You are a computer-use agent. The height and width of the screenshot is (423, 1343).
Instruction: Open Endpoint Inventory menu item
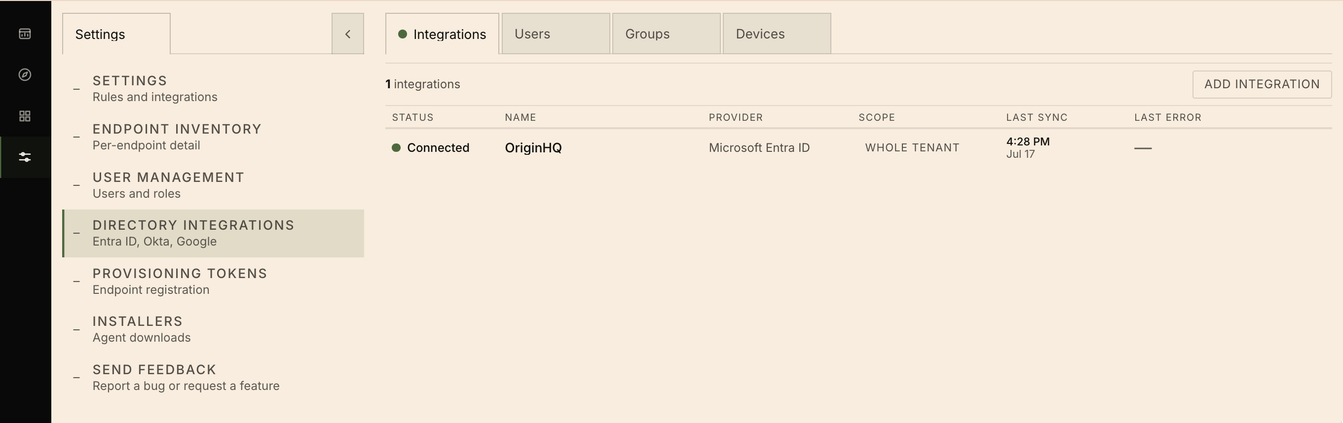(213, 137)
